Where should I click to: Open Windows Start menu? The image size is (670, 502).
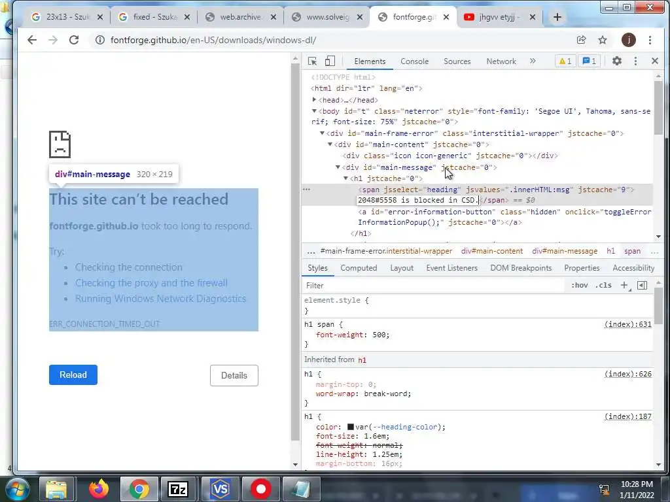tap(17, 489)
